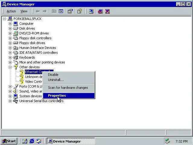Choose Uninstall... in the context menu
The image size is (193, 145).
click(69, 80)
